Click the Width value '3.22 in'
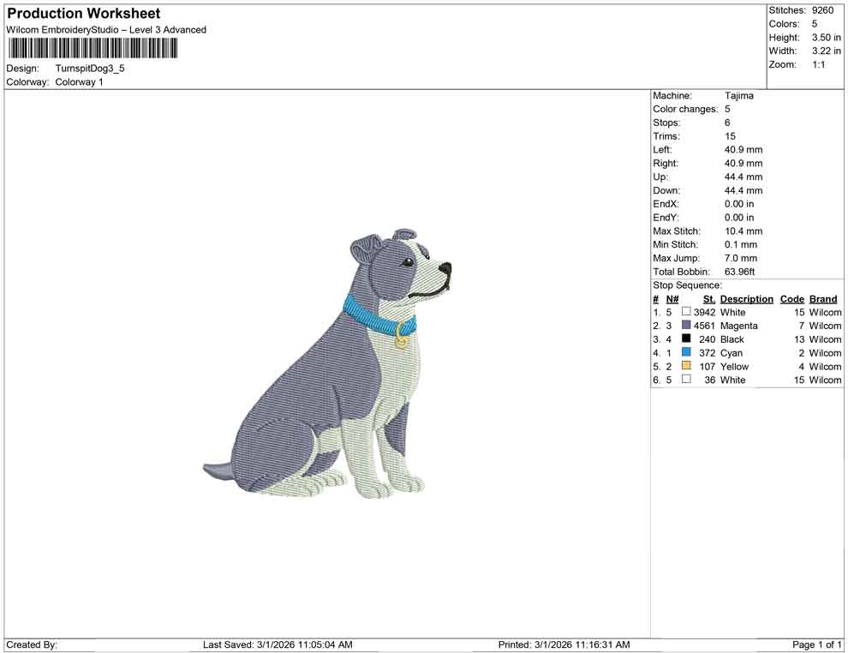This screenshot has width=848, height=653. point(827,51)
